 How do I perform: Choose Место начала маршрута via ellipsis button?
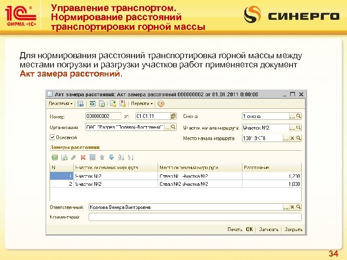point(286,138)
